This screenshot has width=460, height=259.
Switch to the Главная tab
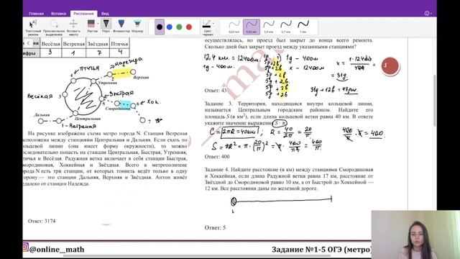click(37, 14)
